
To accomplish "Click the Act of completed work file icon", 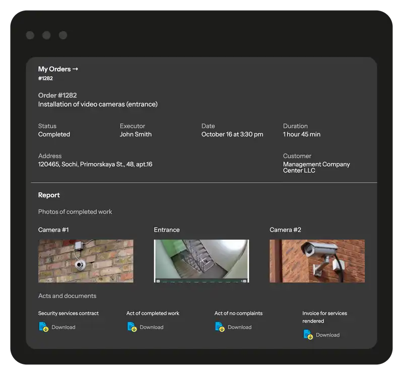I will click(132, 327).
